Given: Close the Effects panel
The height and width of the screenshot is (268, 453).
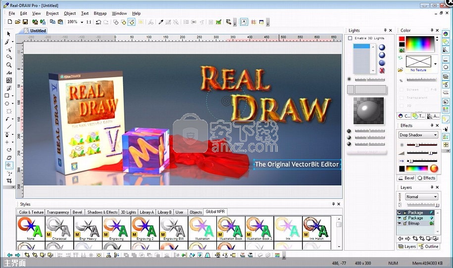Looking at the screenshot, I should pos(437,126).
